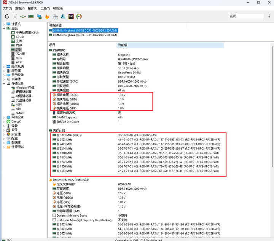Click the motherboard chip toolbar icon
The height and width of the screenshot is (241, 274).
click(x=23, y=17)
